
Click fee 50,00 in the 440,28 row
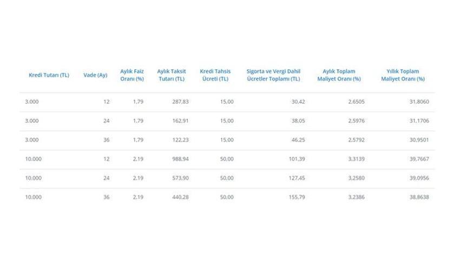click(227, 197)
